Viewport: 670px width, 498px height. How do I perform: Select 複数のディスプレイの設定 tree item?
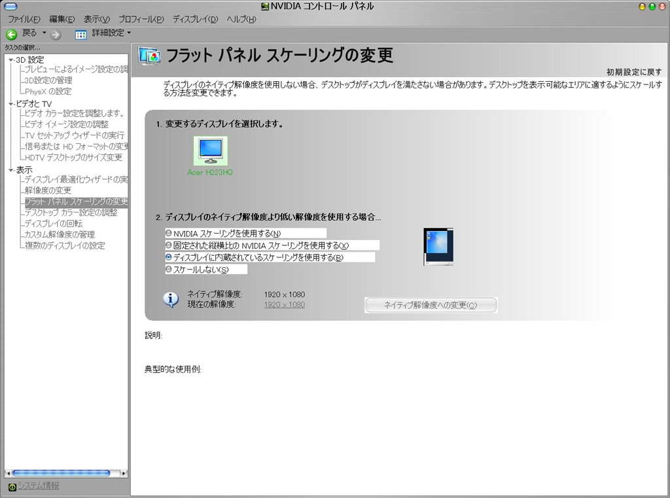[x=65, y=246]
